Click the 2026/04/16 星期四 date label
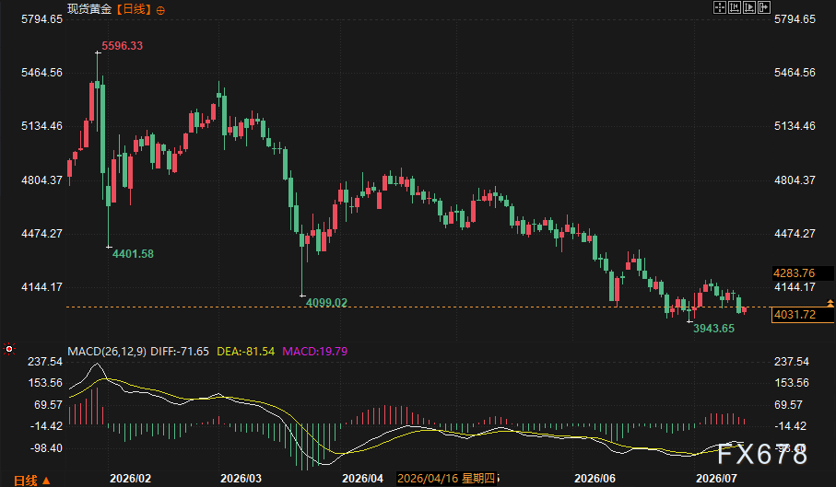Viewport: 836px width, 487px height. pos(446,479)
